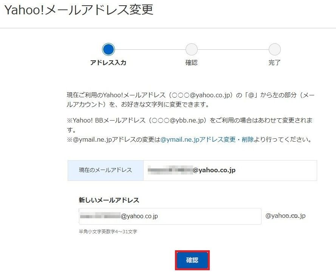Select the current @yahoo.co.jp address text
This screenshot has width=336, height=274.
[192, 170]
